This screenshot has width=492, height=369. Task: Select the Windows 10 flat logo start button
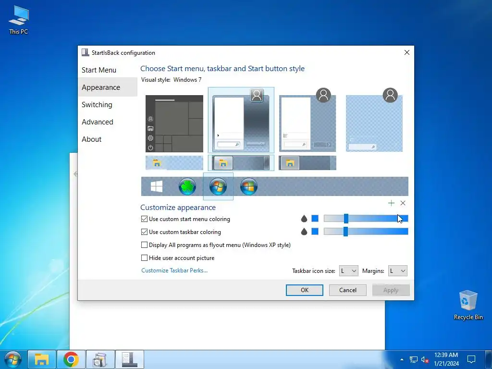pos(157,187)
